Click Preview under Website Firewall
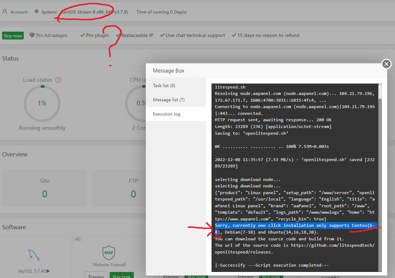The height and width of the screenshot is (278, 395). [96, 276]
